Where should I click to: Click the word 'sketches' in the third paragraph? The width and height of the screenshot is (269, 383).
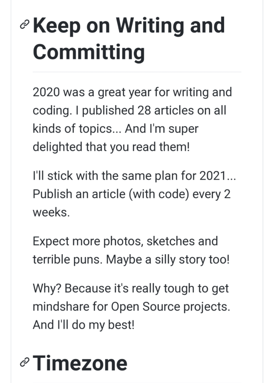tap(170, 241)
